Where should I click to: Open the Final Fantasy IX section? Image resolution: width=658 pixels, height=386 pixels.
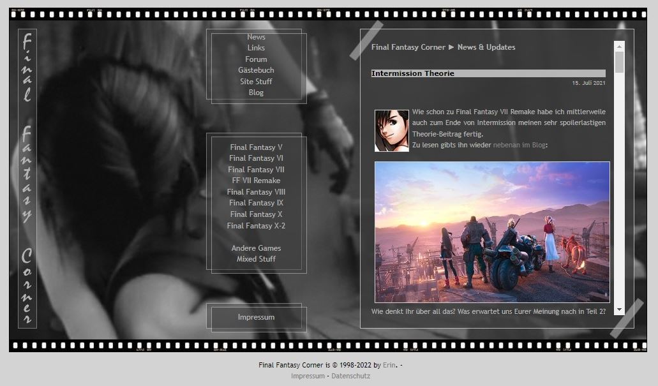click(x=256, y=203)
